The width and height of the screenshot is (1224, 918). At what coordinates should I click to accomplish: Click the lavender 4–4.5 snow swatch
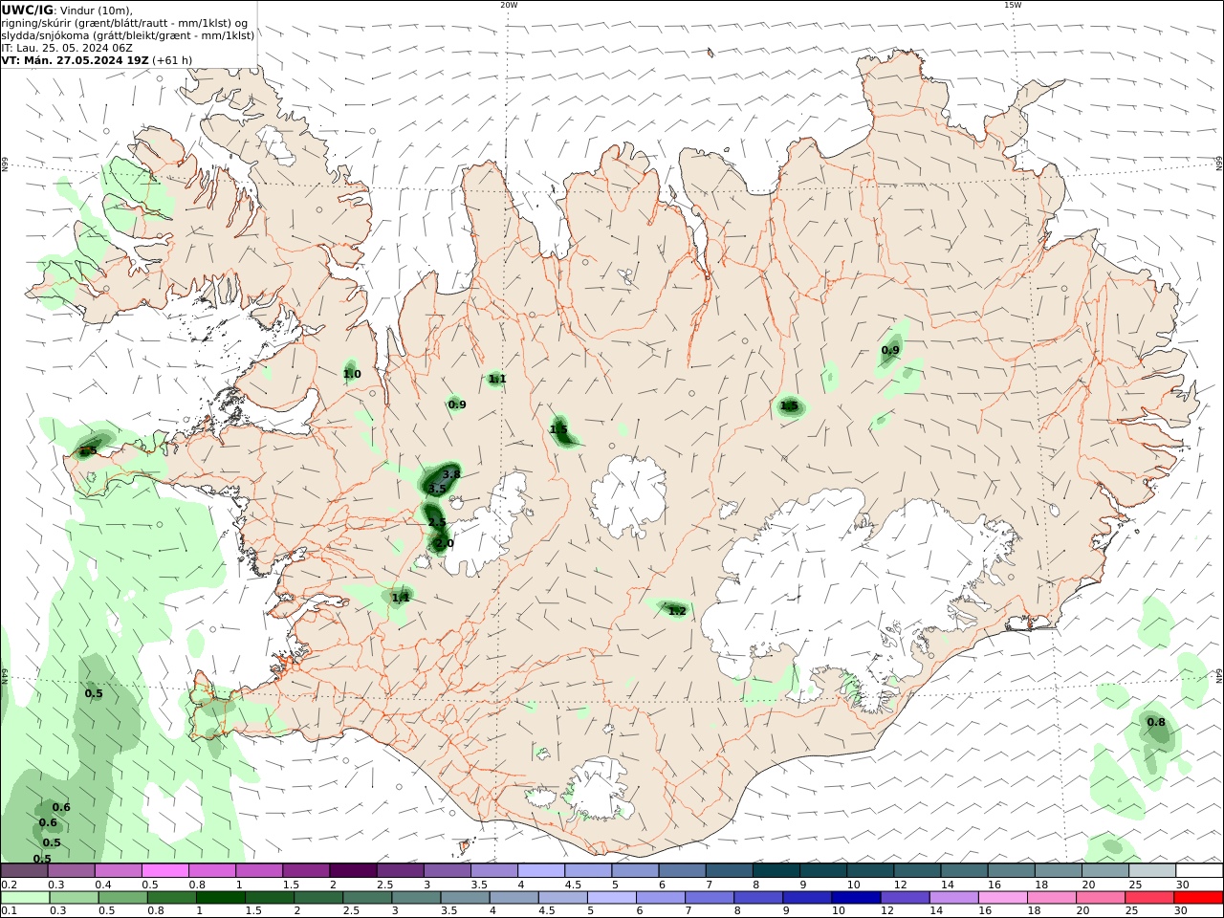point(542,871)
